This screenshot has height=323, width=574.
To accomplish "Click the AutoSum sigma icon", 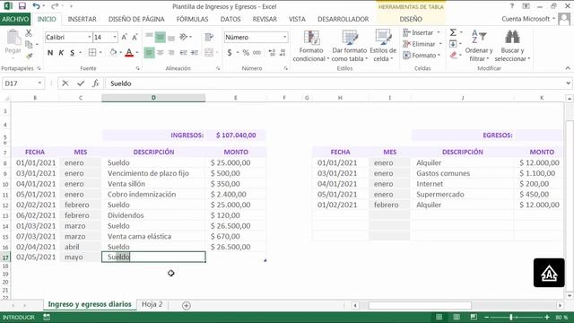I will coord(453,32).
